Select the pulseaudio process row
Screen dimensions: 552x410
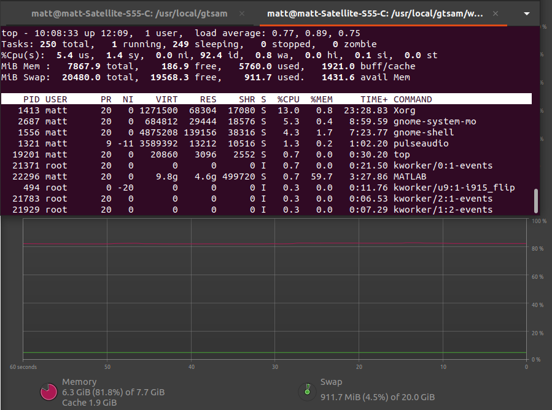click(x=266, y=143)
